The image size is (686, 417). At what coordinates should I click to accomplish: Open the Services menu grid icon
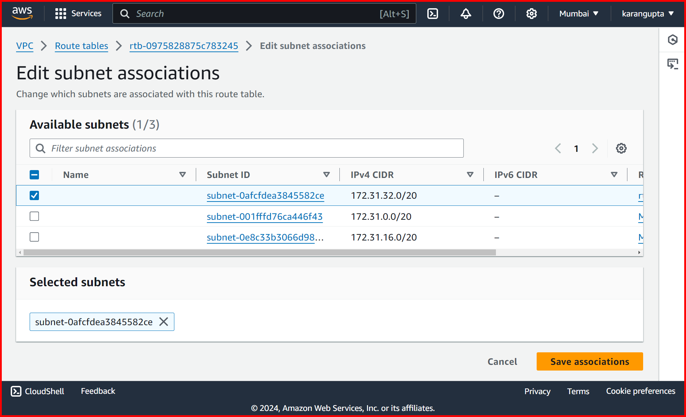pyautogui.click(x=61, y=13)
